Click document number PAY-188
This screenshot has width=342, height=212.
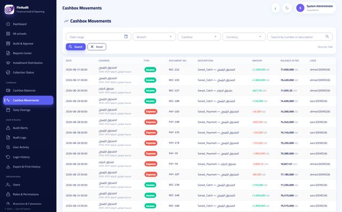pos(174,122)
